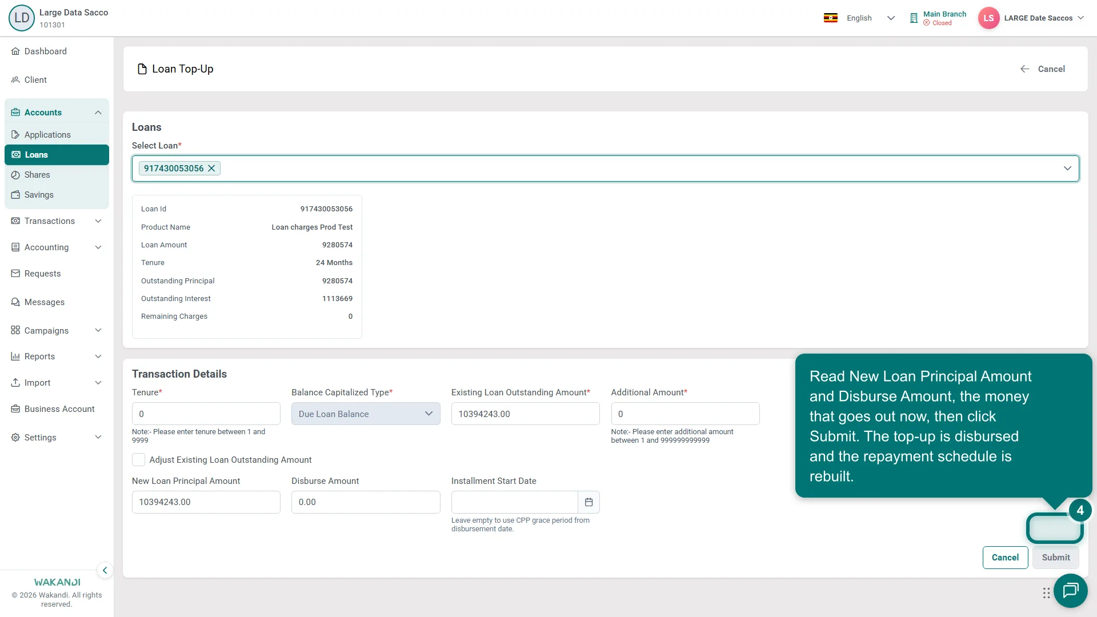Tick Adjust Existing Loan Outstanding Amount checkbox
The height and width of the screenshot is (617, 1097).
(x=138, y=460)
